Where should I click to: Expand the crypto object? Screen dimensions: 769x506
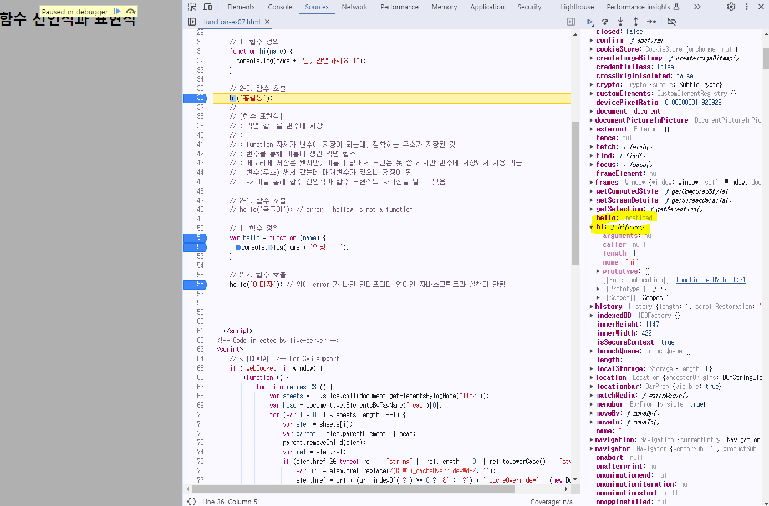click(x=592, y=85)
